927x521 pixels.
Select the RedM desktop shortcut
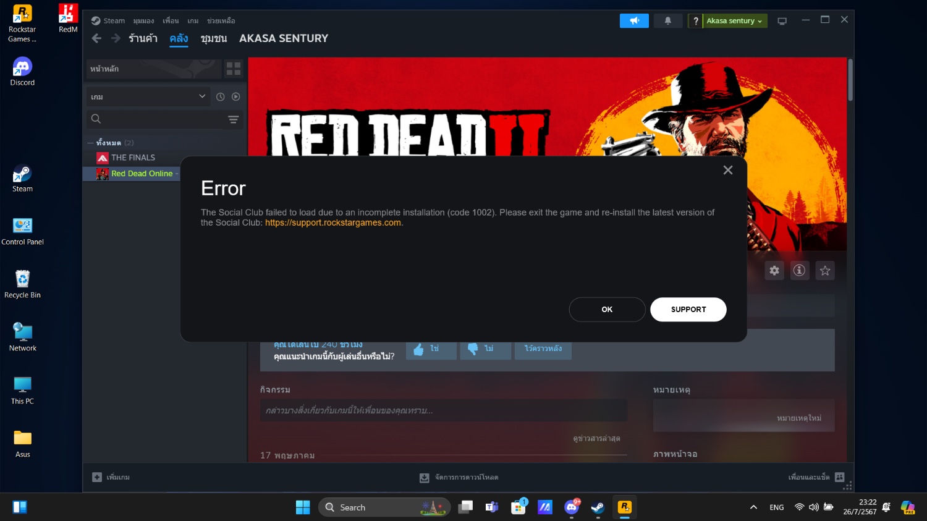pyautogui.click(x=68, y=19)
